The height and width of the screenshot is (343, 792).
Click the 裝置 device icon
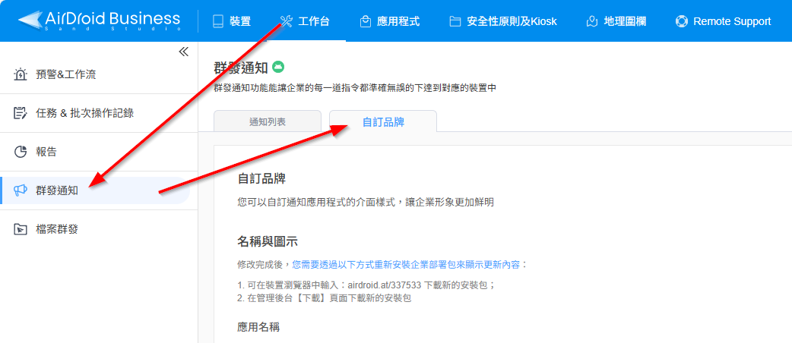coord(218,21)
